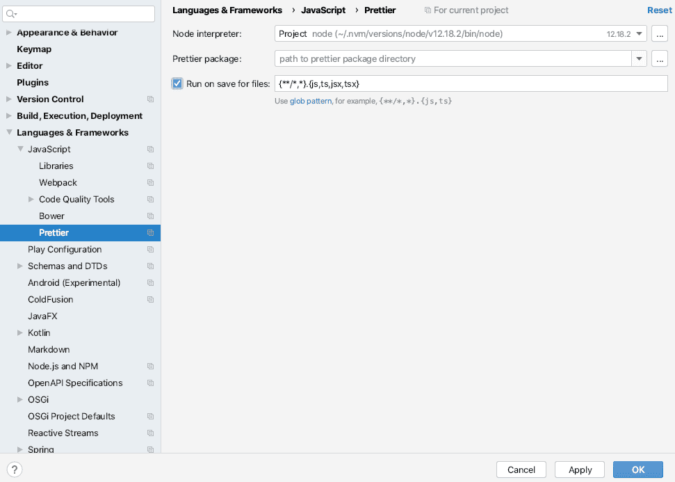The image size is (675, 482).
Task: Select OSGi Project Defaults in tree
Action: click(x=72, y=416)
